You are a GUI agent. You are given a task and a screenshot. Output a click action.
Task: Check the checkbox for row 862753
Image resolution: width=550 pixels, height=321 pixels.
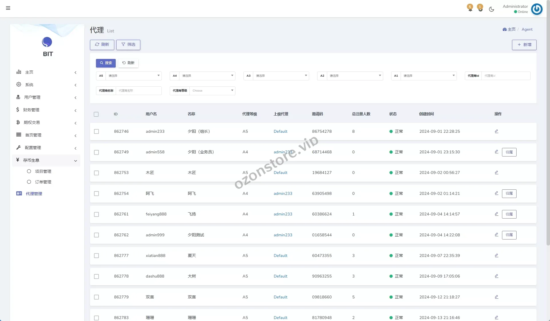[96, 173]
